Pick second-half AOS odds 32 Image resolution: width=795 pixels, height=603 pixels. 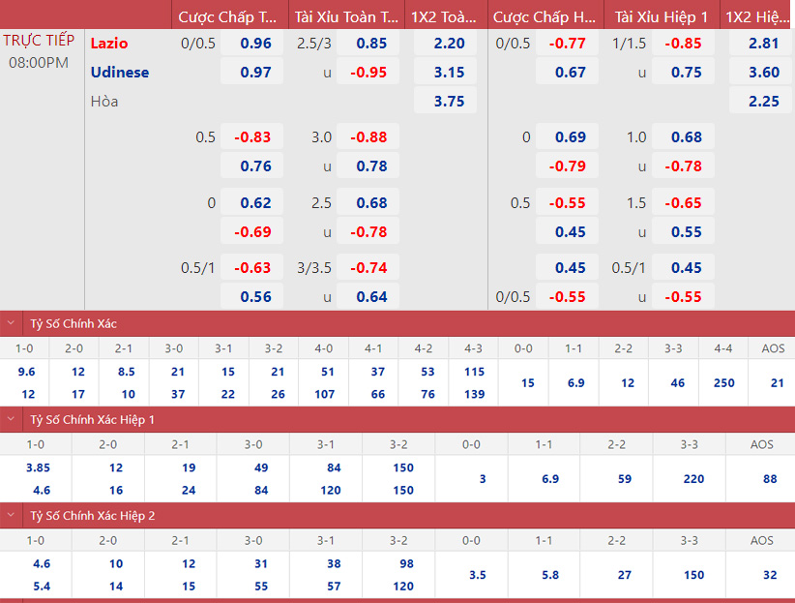tap(769, 575)
